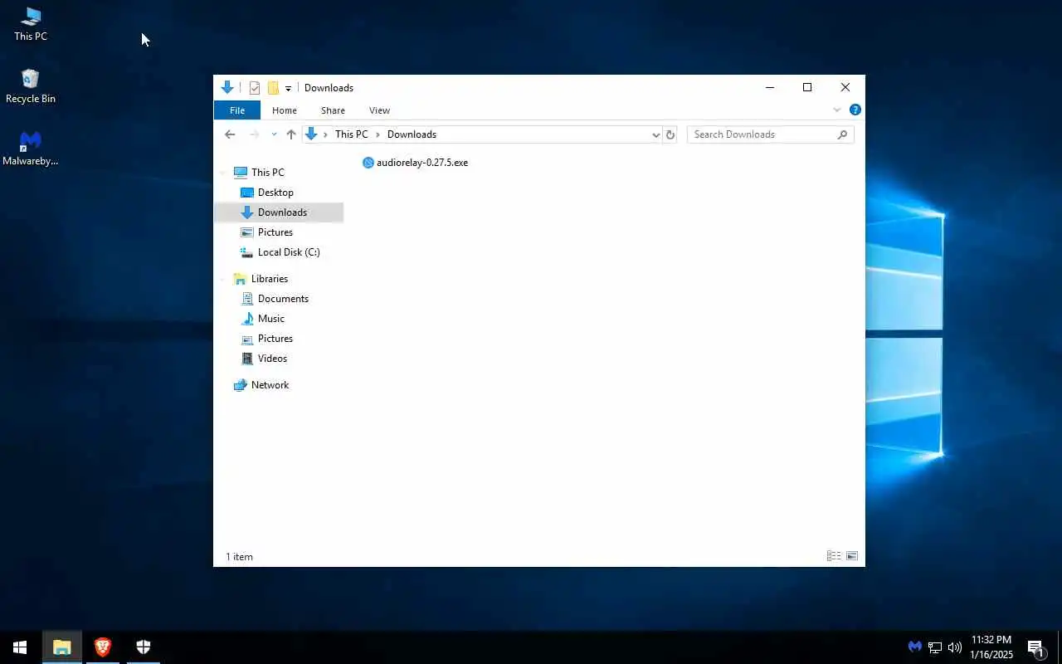Open the Customize Quick Access Toolbar dropdown
Screen dimensions: 1062x664
click(288, 88)
